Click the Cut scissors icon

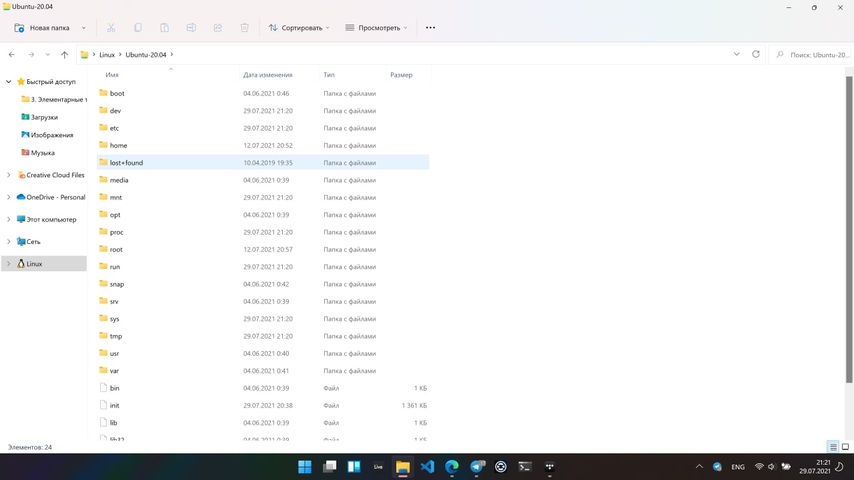[x=111, y=28]
